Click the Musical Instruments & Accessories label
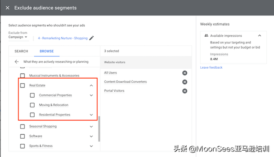 click(54, 76)
